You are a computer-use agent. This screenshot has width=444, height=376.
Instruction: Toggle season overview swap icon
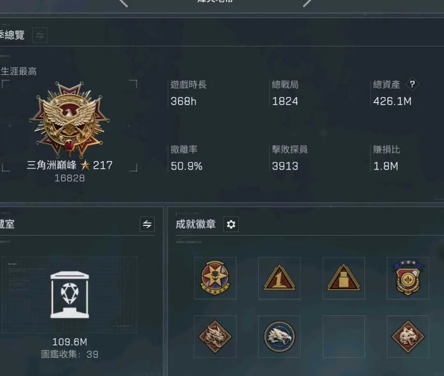(40, 35)
